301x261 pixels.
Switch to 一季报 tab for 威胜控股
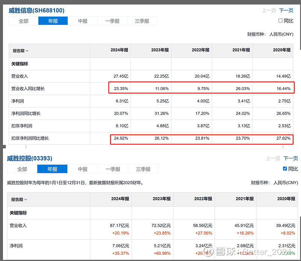tap(113, 169)
